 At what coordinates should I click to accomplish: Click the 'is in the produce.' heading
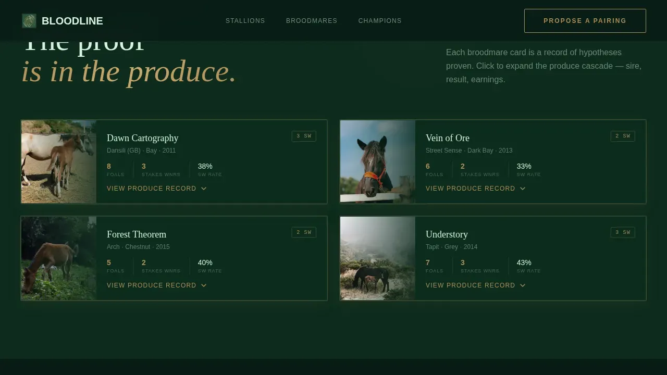(129, 72)
